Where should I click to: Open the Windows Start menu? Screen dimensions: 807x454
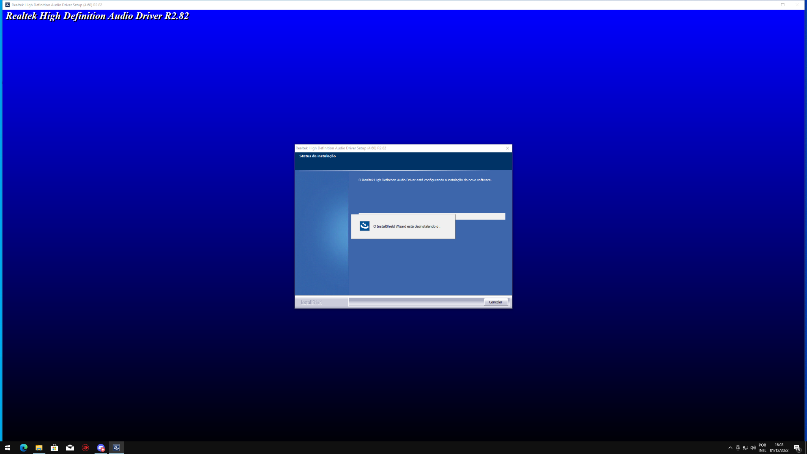click(7, 448)
